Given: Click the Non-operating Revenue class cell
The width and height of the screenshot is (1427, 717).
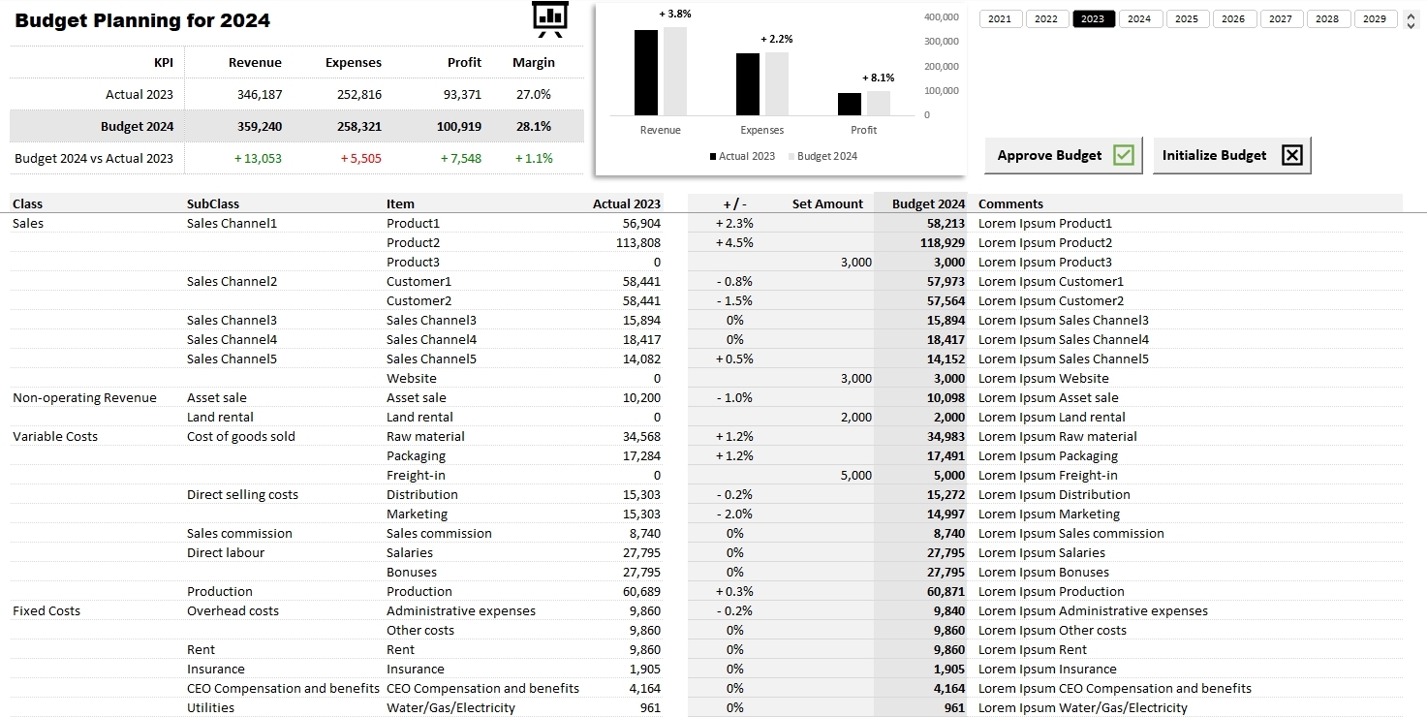Looking at the screenshot, I should [x=84, y=397].
